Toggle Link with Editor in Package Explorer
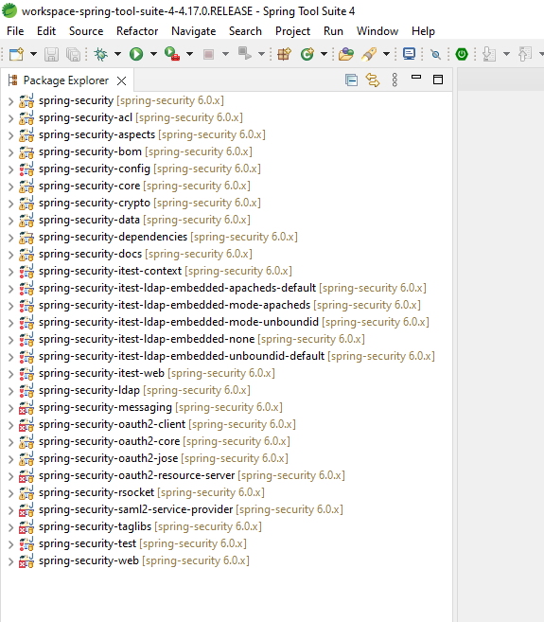 [x=373, y=80]
